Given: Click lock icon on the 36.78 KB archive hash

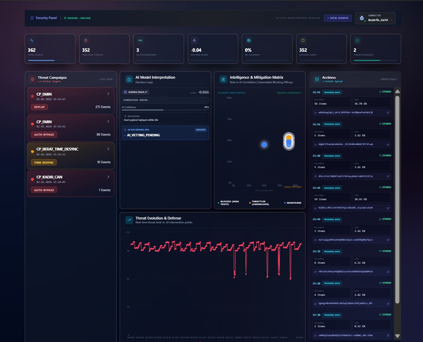Looking at the screenshot, I should 316,113.
